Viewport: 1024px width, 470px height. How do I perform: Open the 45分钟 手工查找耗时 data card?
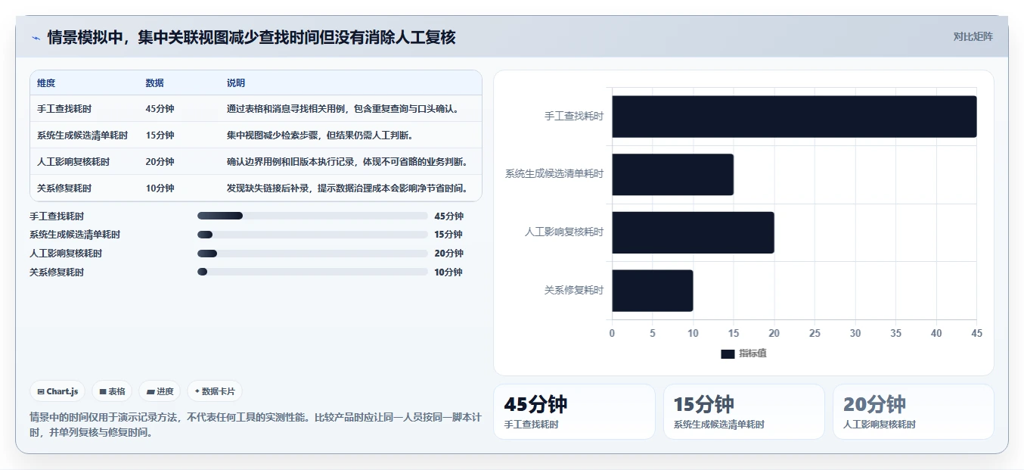(x=574, y=412)
